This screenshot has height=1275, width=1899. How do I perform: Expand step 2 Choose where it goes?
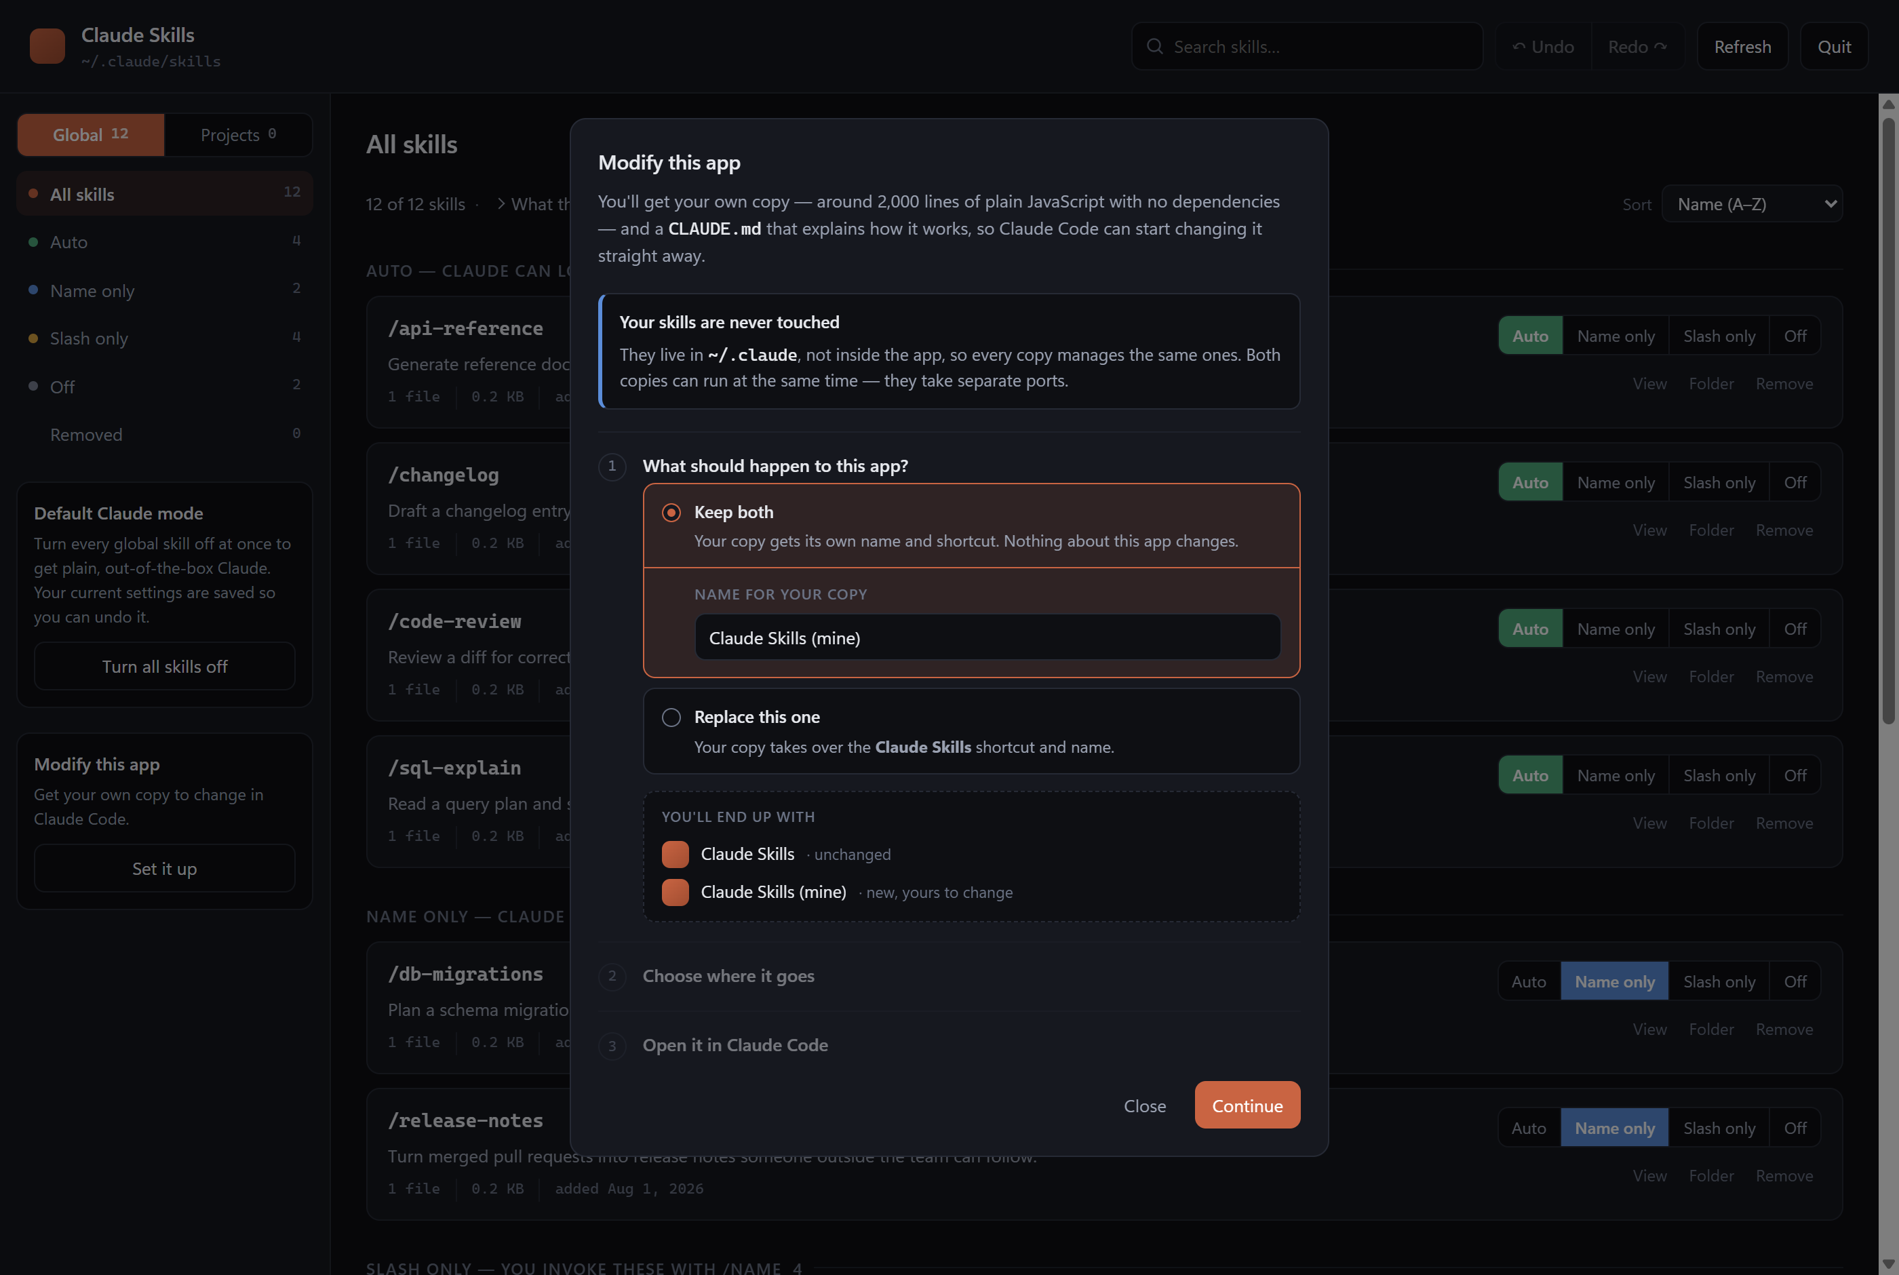click(x=728, y=976)
